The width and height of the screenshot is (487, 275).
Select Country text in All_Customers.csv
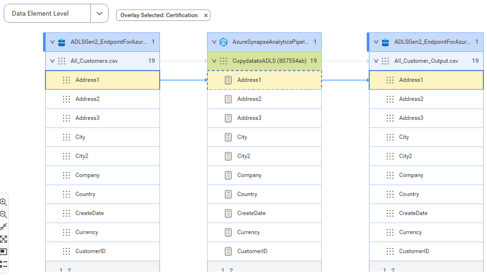(85, 194)
